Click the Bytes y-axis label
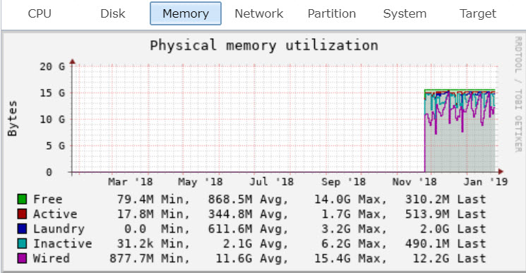526x273 pixels. [12, 119]
